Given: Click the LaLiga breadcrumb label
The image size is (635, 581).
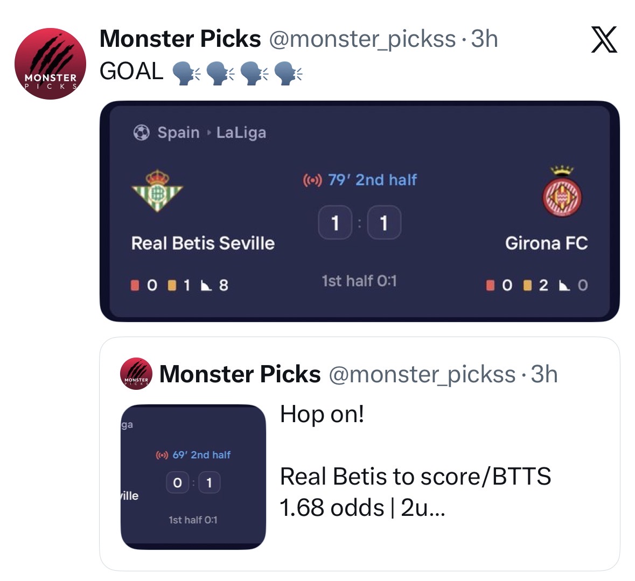Looking at the screenshot, I should (241, 132).
